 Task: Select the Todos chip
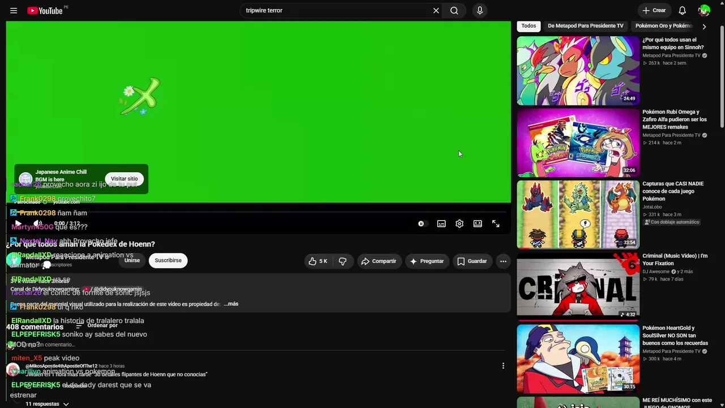click(528, 26)
